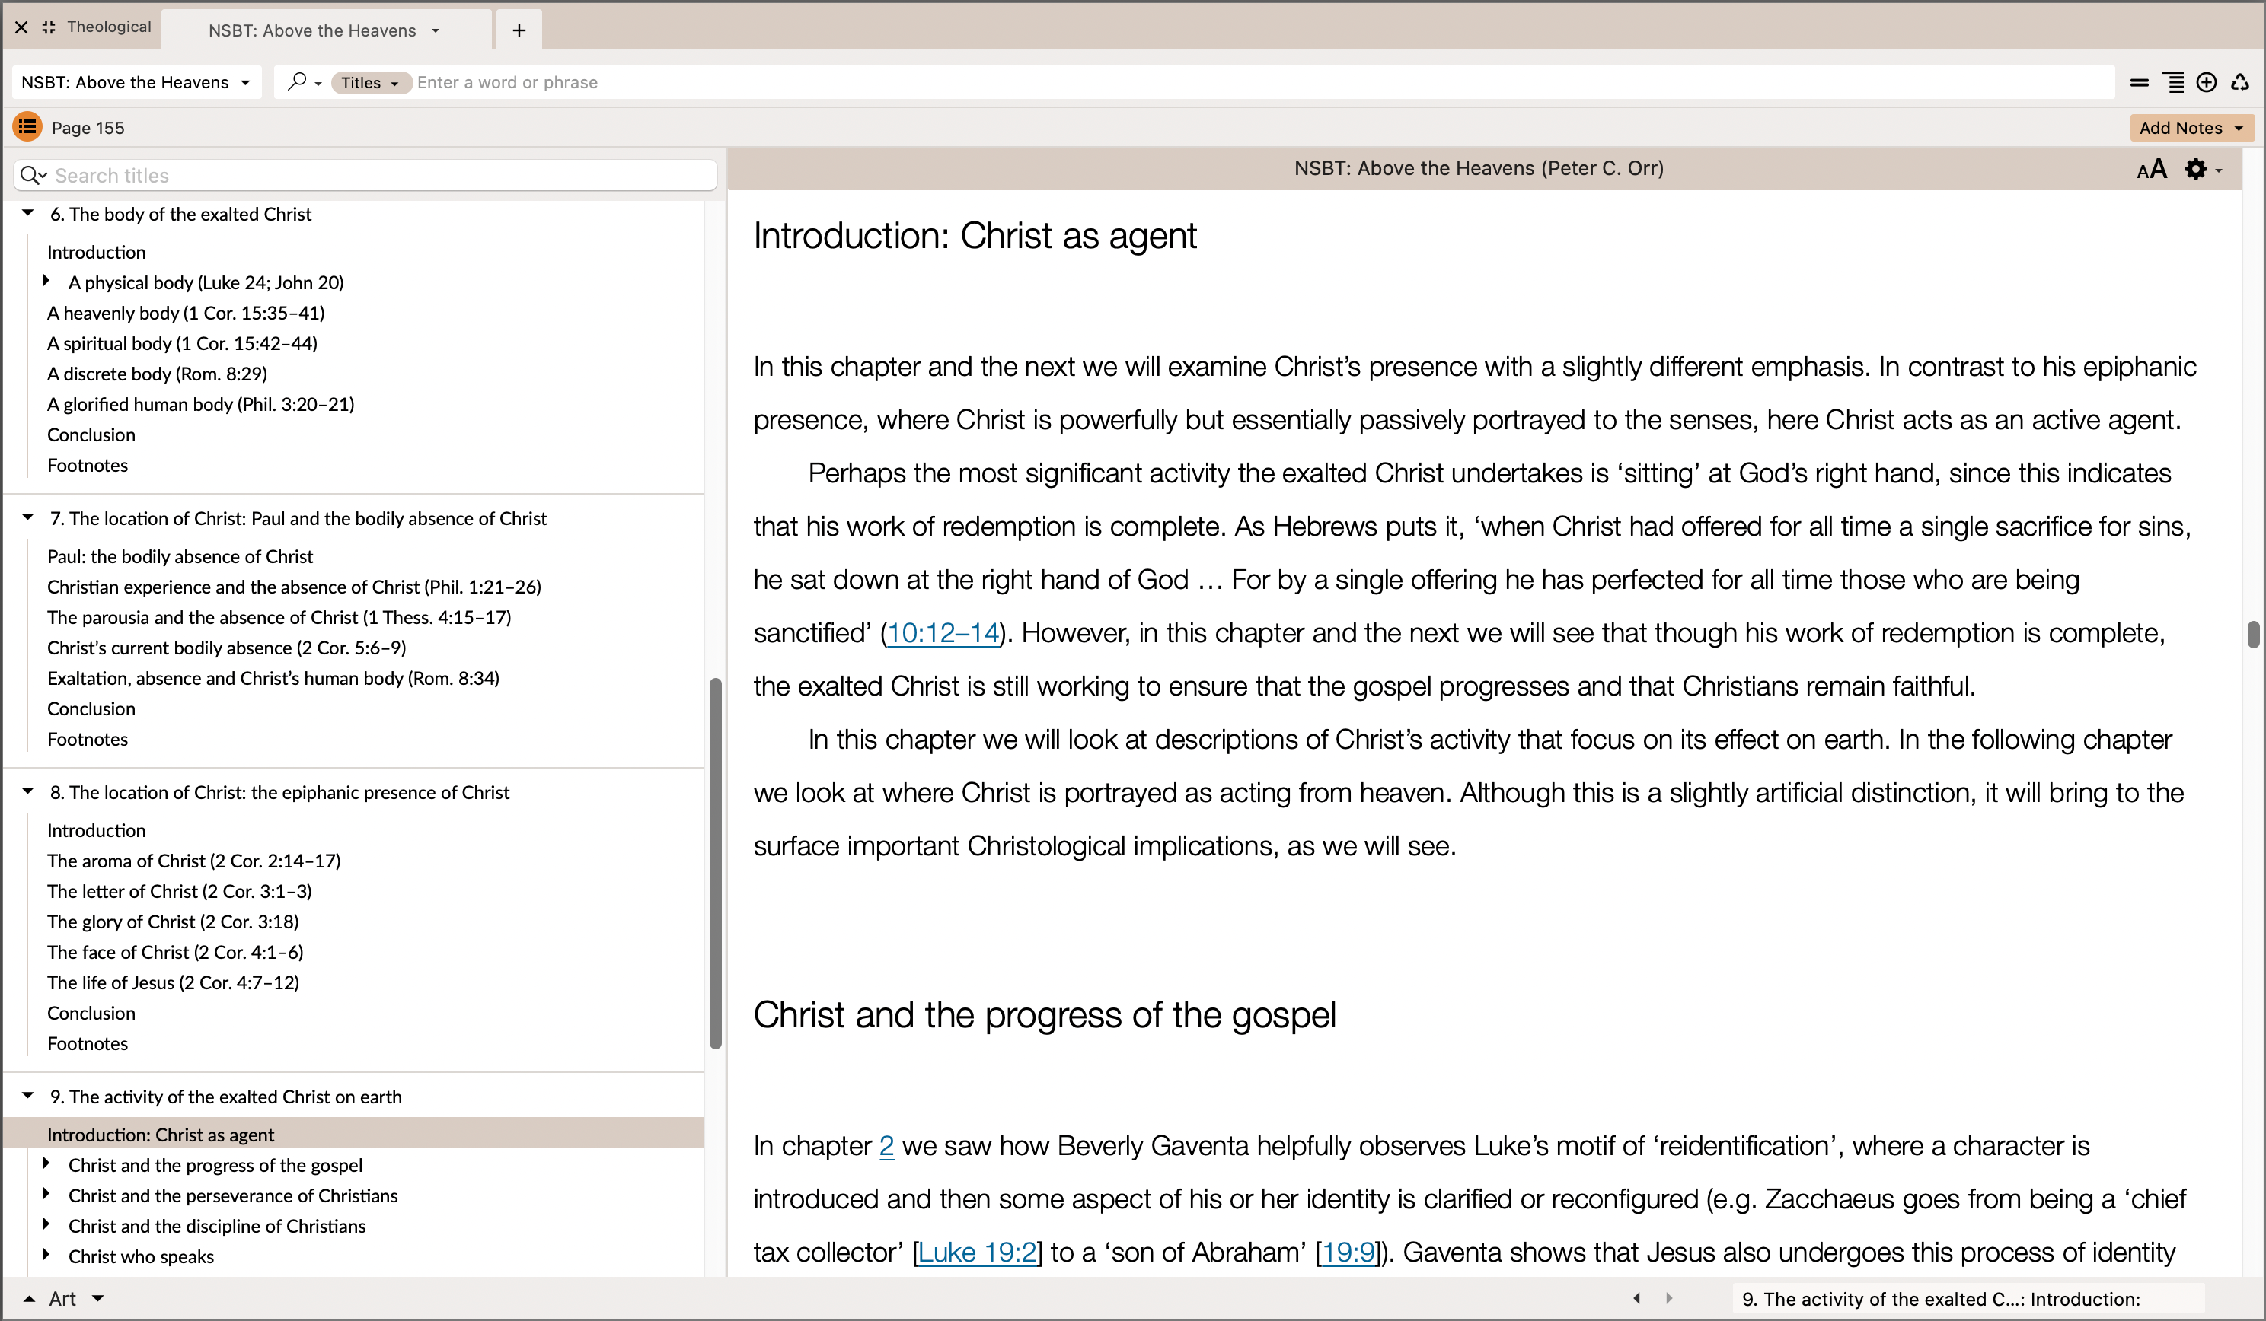Open The aroma of Christ (2 Cor. 2:14–17)
Screen dimensions: 2266x1321
click(x=194, y=861)
